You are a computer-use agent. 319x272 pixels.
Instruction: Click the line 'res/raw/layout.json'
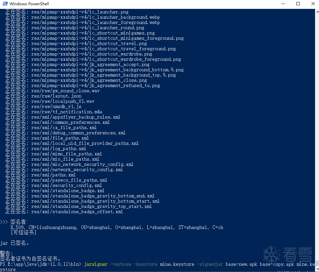tap(43, 96)
